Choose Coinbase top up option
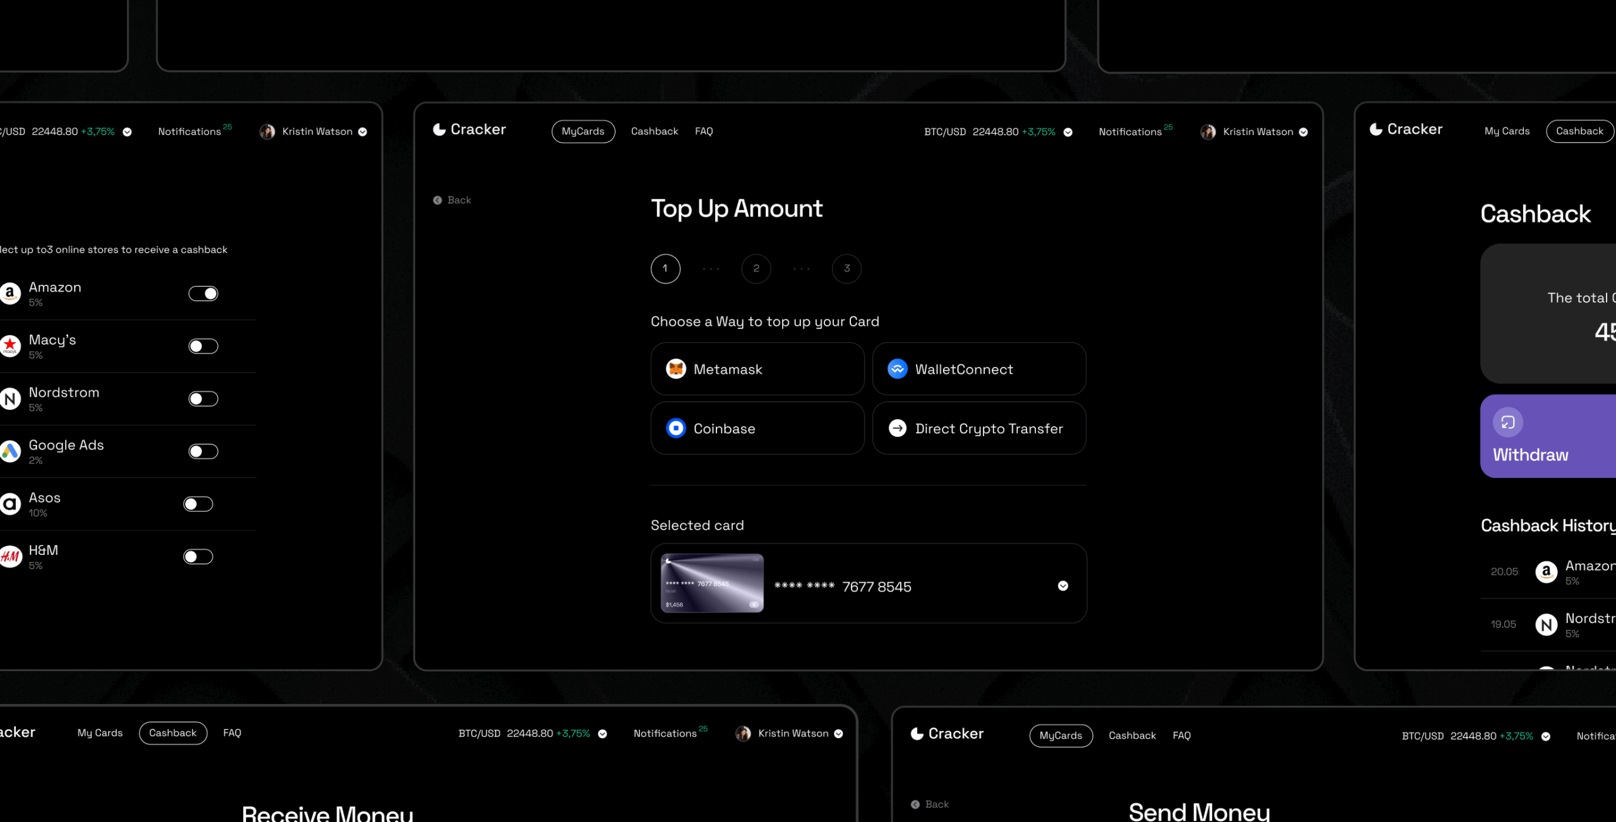 [757, 428]
